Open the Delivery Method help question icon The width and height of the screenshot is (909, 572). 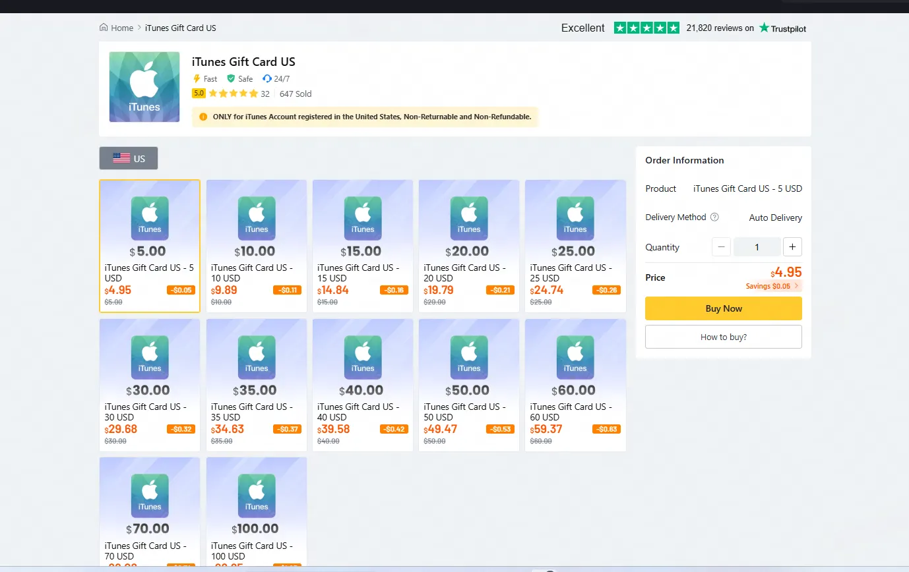coord(714,217)
